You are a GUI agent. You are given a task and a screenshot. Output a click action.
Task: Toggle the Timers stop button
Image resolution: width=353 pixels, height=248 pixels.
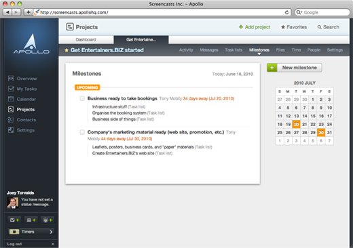(14, 232)
